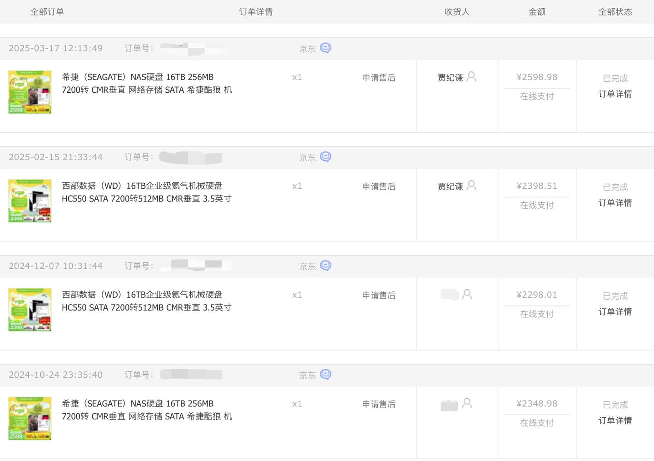
Task: Click the 金额 column header
Action: pyautogui.click(x=537, y=12)
